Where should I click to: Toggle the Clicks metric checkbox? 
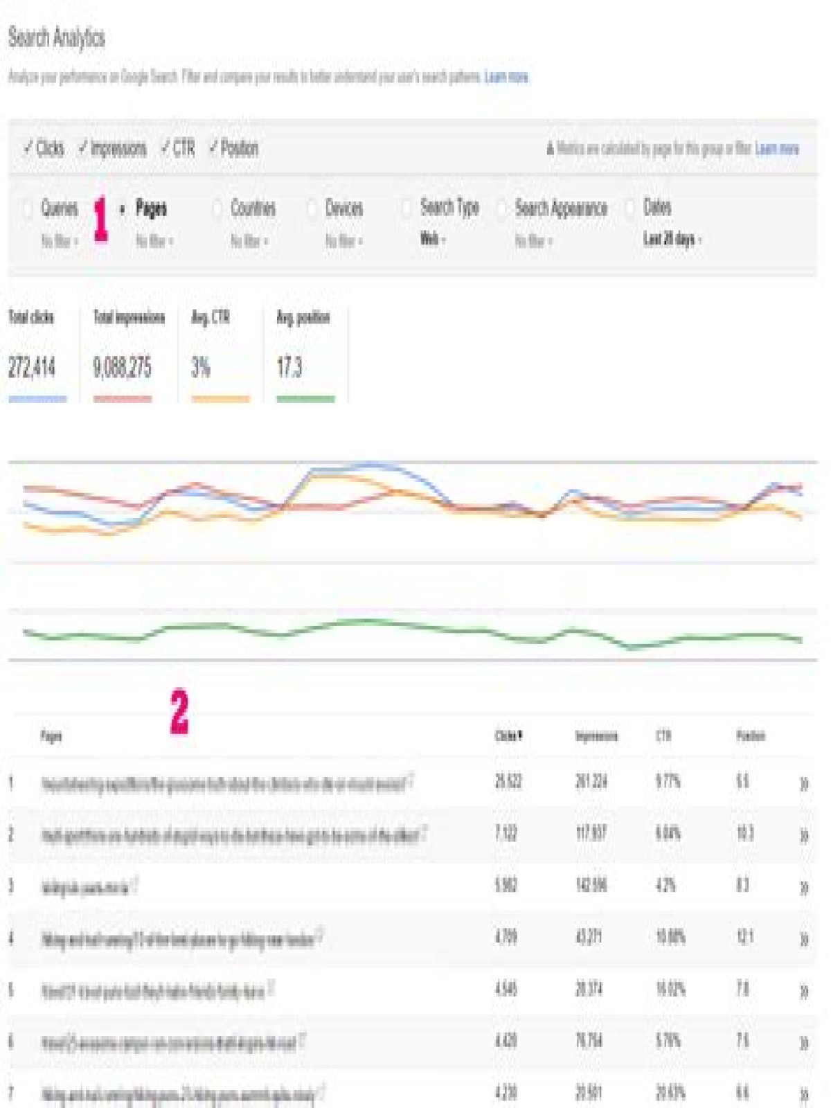(x=43, y=148)
